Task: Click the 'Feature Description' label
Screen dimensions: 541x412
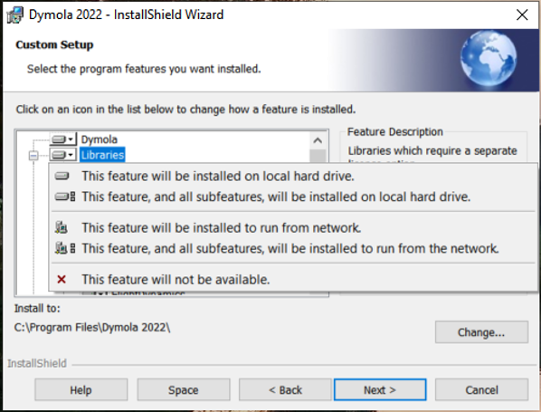Action: pyautogui.click(x=395, y=132)
